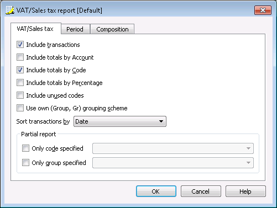
Task: Close the VAT/Sales tax report dialog
Action: 263,10
